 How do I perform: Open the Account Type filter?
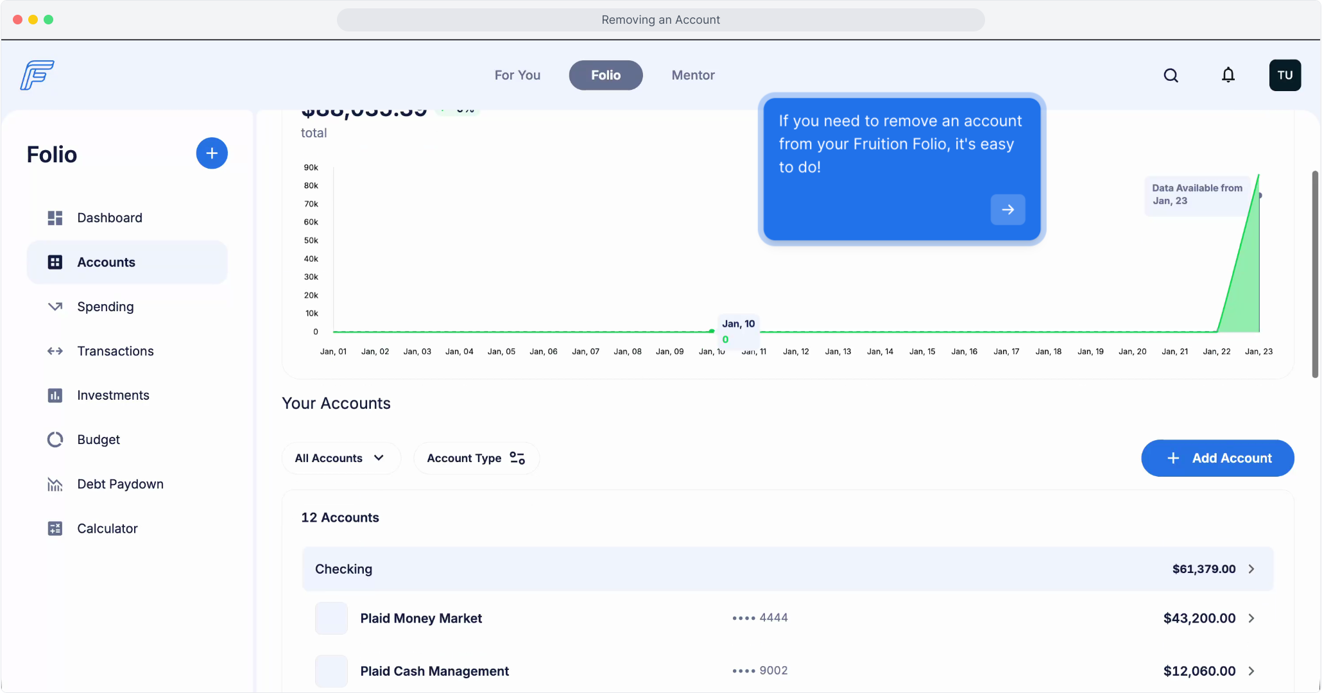[476, 458]
